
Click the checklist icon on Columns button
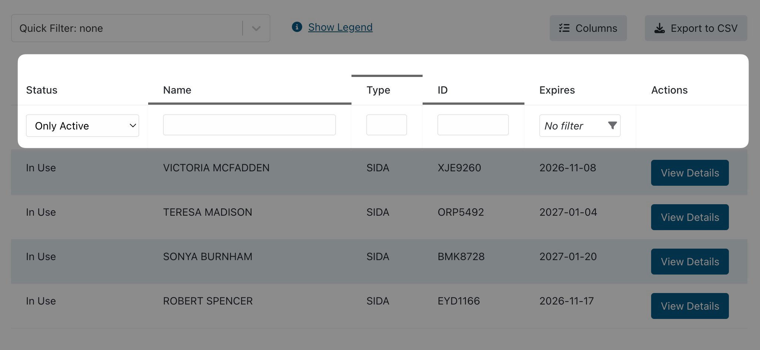click(564, 28)
